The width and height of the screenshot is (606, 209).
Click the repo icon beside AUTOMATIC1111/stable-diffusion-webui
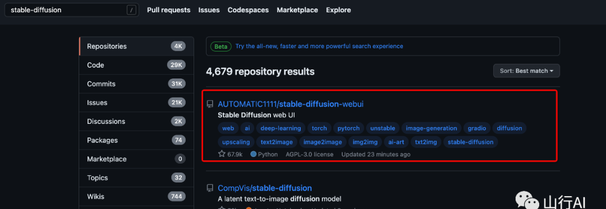[210, 104]
